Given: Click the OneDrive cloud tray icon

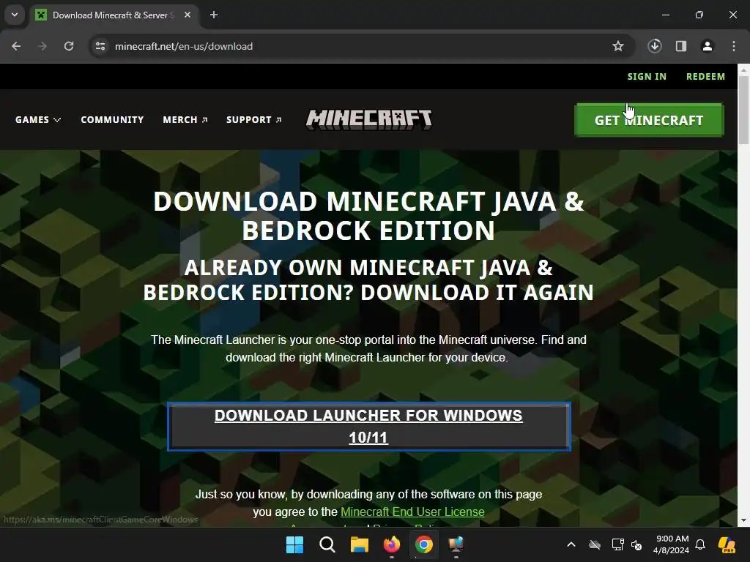Looking at the screenshot, I should [595, 544].
